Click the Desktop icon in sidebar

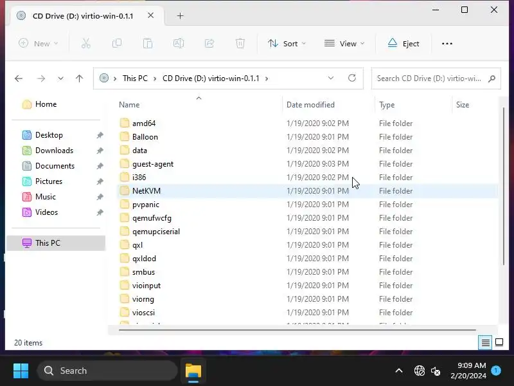click(x=27, y=135)
